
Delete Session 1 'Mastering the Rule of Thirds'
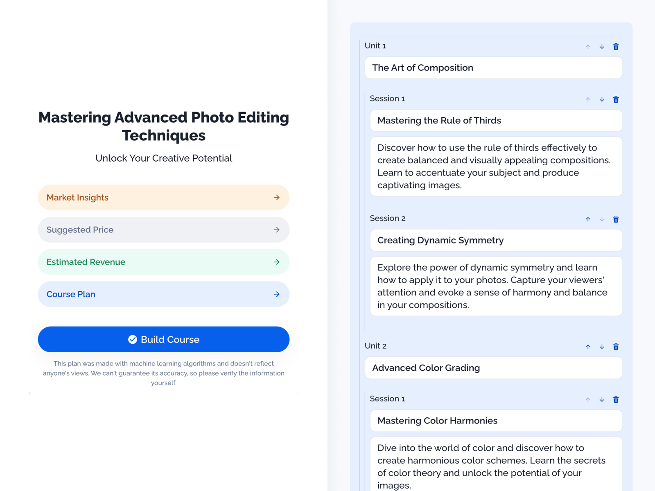(x=616, y=99)
